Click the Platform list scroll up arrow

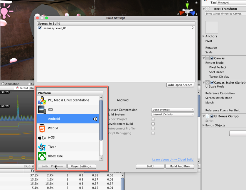pyautogui.click(x=101, y=97)
